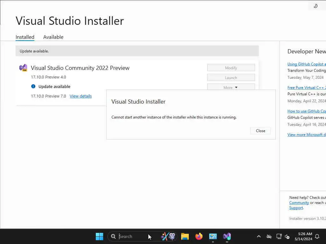This screenshot has height=244, width=326.
Task: Click the Modify button
Action: pyautogui.click(x=231, y=68)
